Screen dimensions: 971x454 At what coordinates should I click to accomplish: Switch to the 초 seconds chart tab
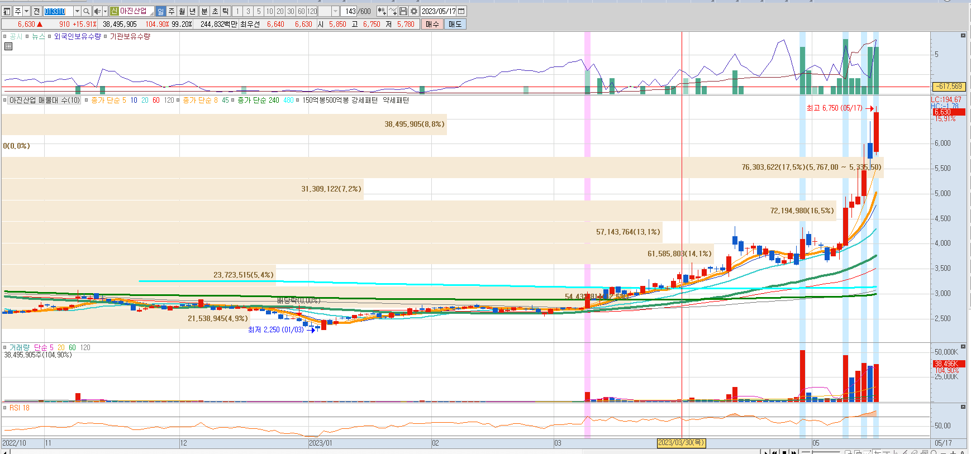(215, 11)
